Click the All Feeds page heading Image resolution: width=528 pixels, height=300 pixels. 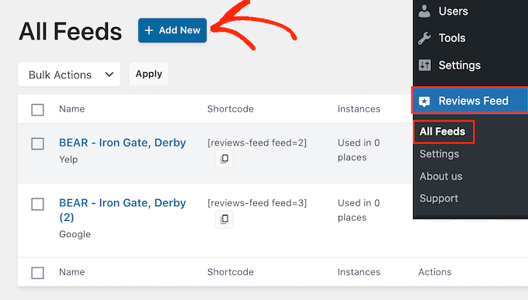coord(70,31)
